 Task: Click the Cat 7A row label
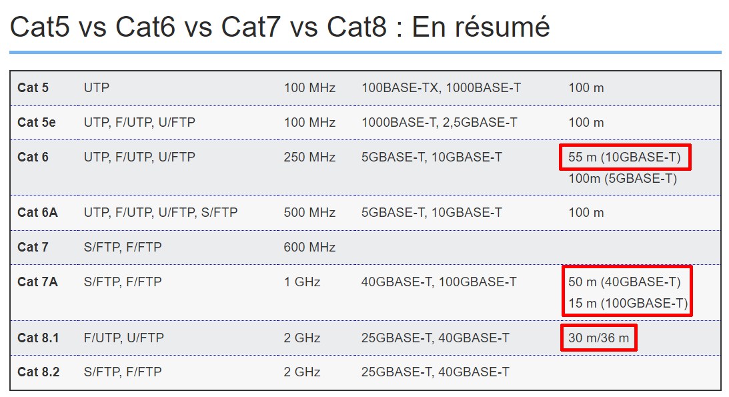click(x=37, y=282)
